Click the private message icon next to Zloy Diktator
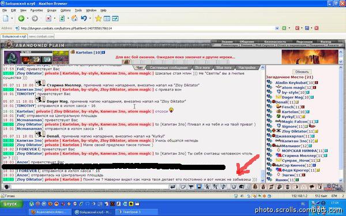 tap(269, 131)
